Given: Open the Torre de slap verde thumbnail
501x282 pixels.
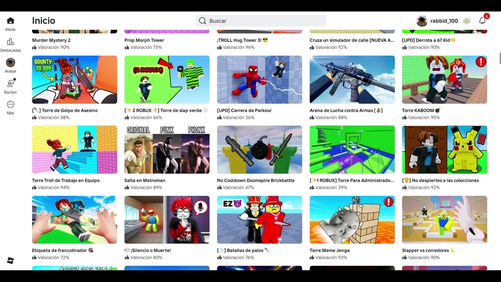Looking at the screenshot, I should [167, 80].
